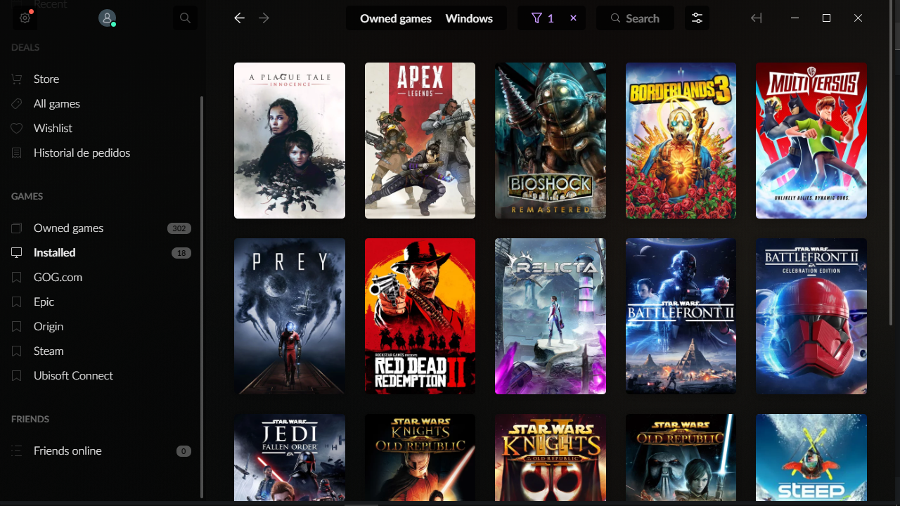This screenshot has width=900, height=506.
Task: Click the filter count 1
Action: 551,18
